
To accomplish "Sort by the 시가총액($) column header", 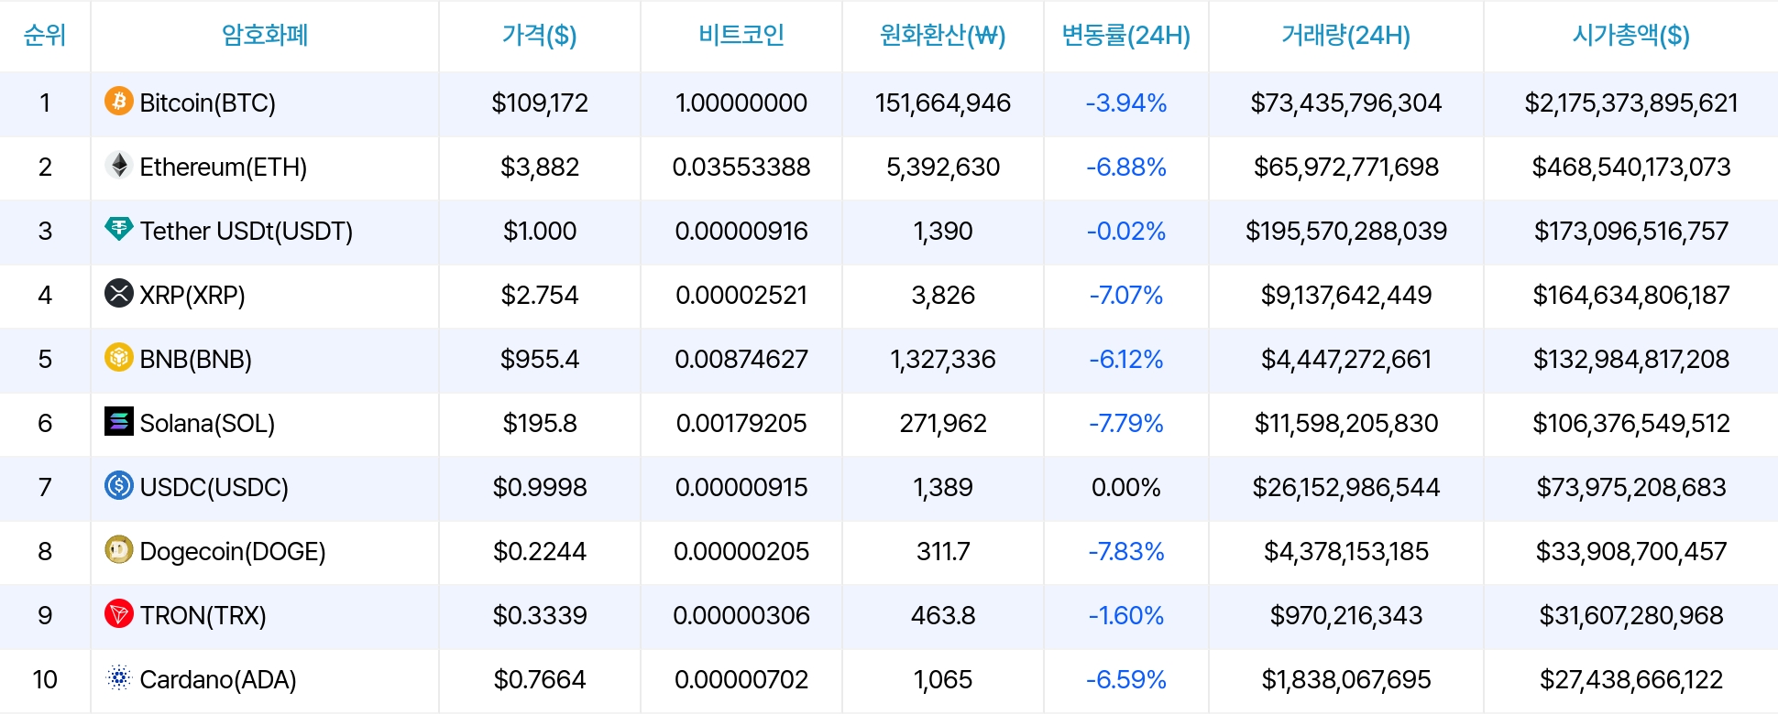I will [1631, 35].
